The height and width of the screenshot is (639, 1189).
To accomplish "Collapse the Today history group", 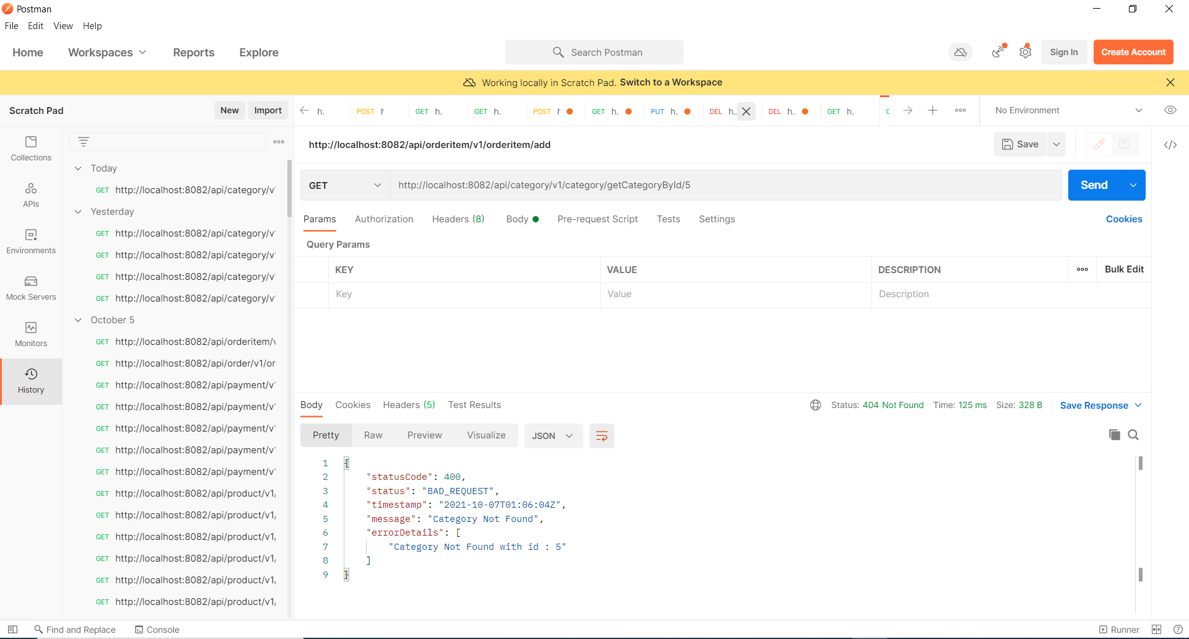I will point(78,168).
